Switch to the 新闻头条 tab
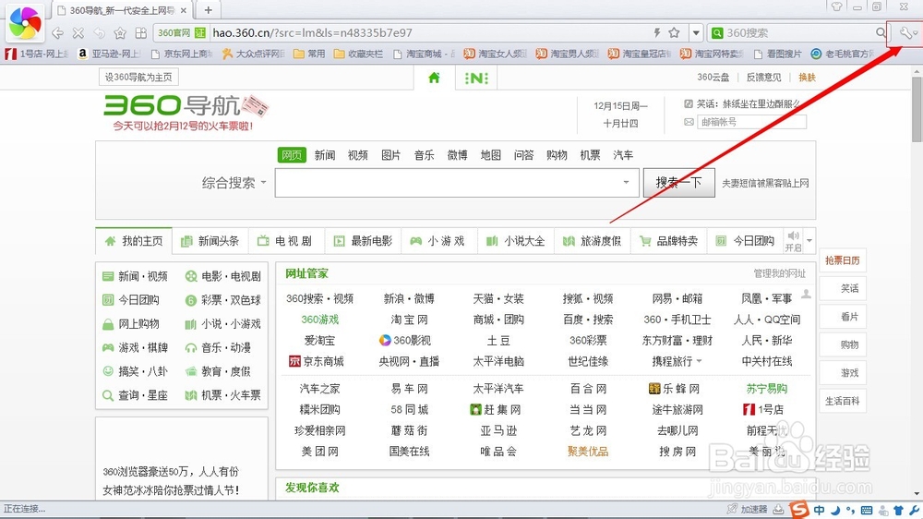Image resolution: width=923 pixels, height=519 pixels. [x=210, y=241]
